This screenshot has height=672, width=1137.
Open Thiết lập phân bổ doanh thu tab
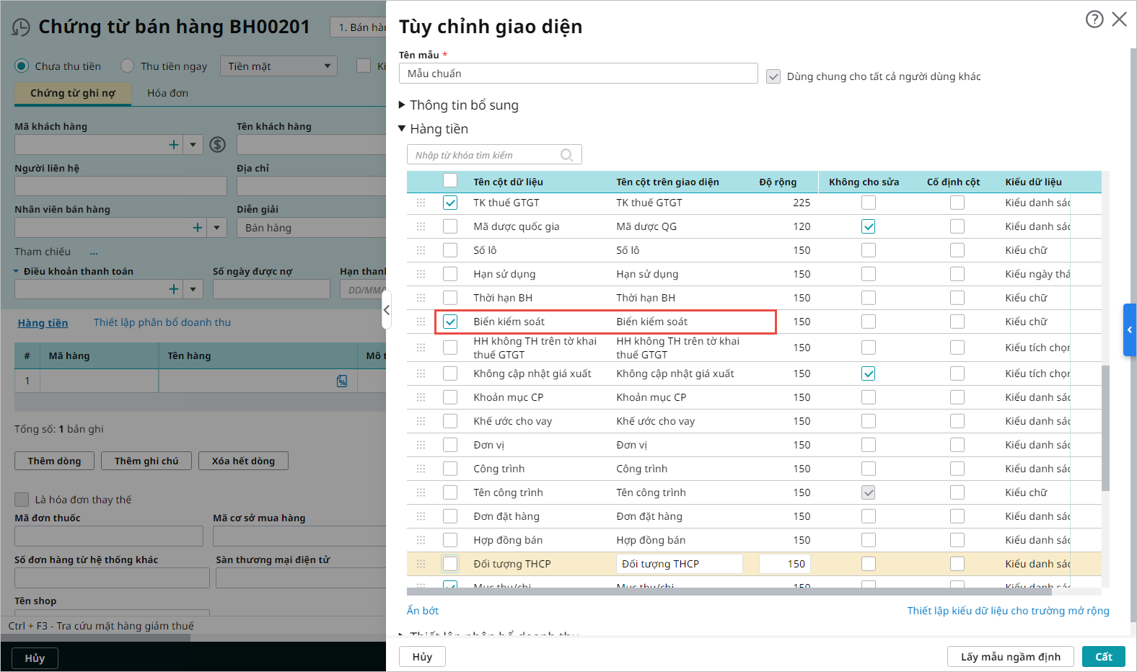(162, 322)
